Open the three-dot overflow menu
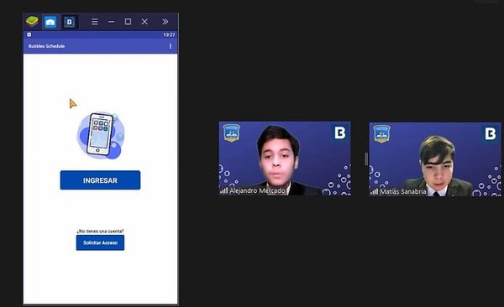 point(171,46)
